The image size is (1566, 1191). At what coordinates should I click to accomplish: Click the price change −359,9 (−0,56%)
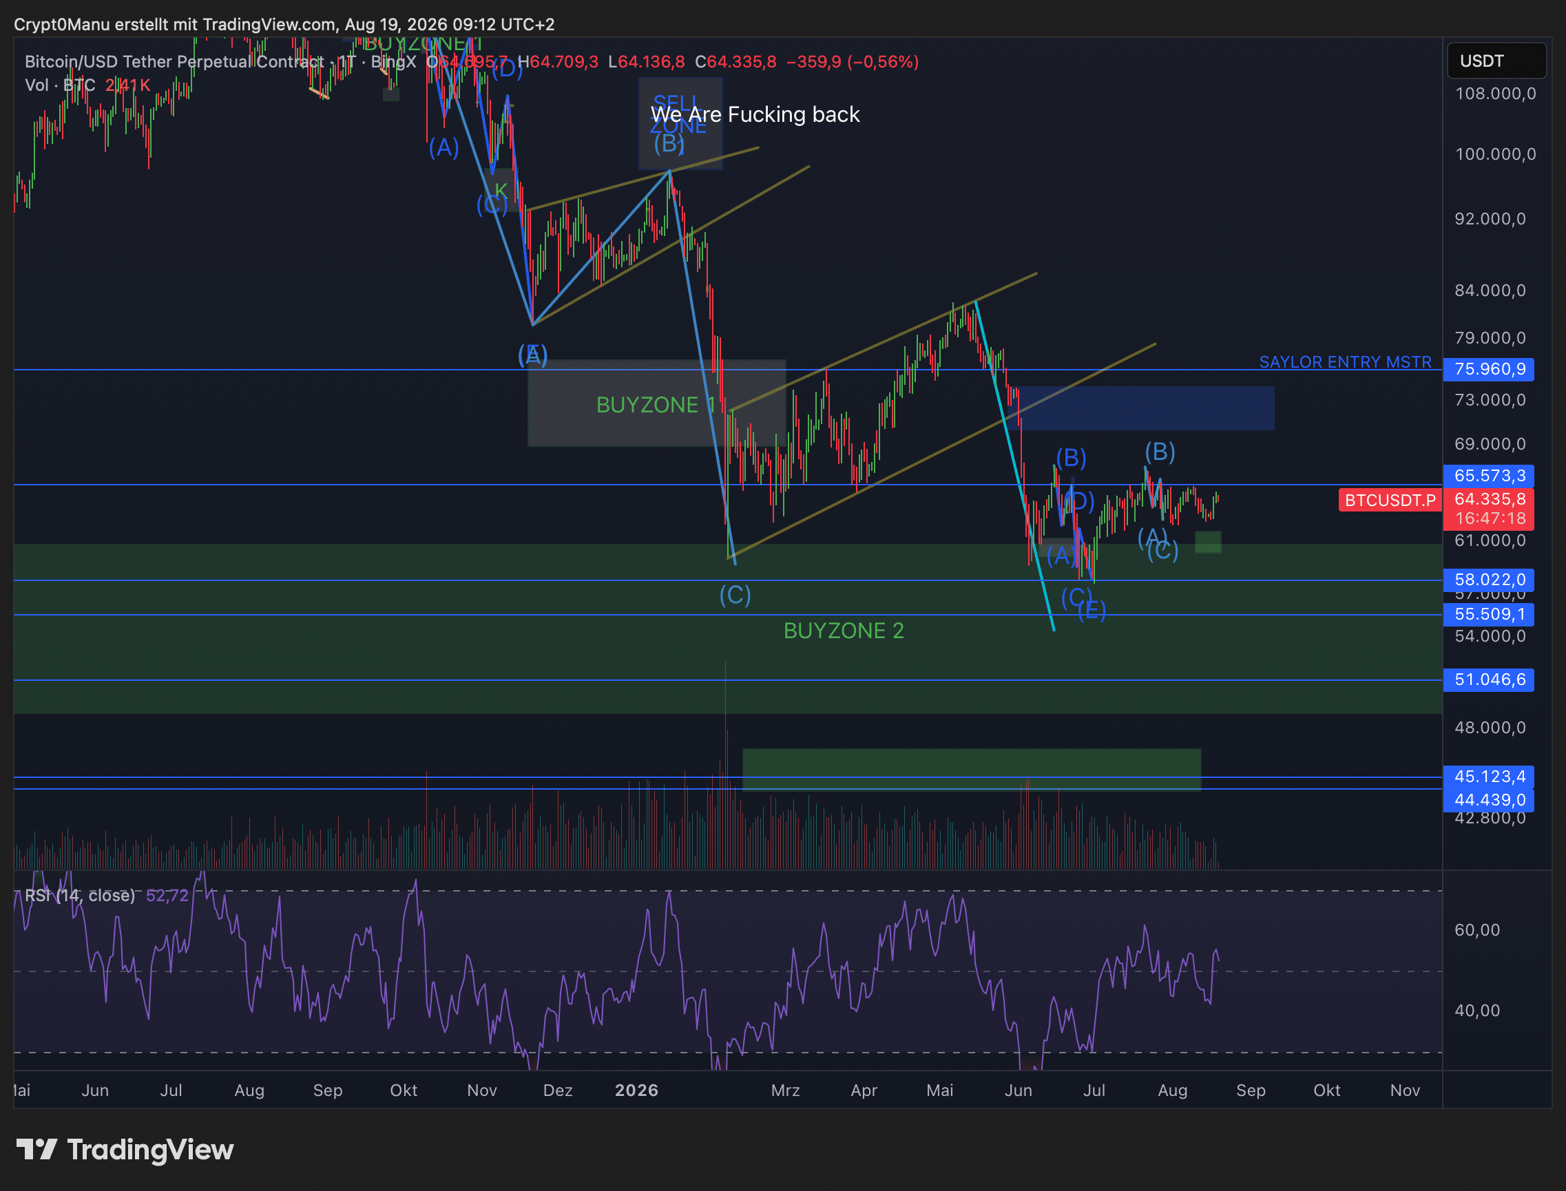(x=852, y=62)
